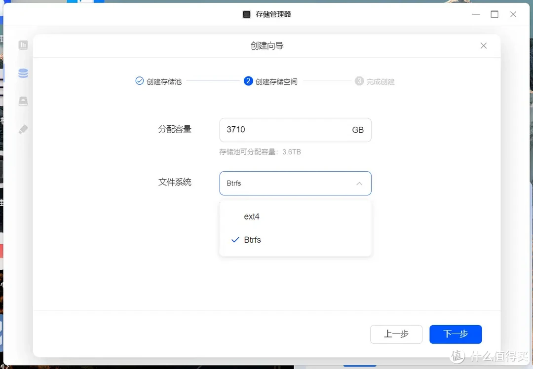Viewport: 533px width, 369px height.
Task: Click the completed checkmark on 创建存储池 step
Action: click(139, 81)
